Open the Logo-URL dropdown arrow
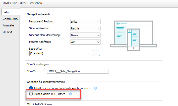The height and width of the screenshot is (106, 178). [x=87, y=53]
